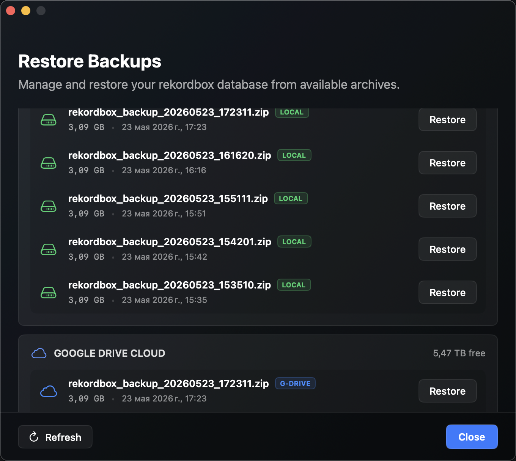The image size is (516, 461).
Task: Click the drive icon for rekordbox_backup_20260523_155111.zip
Action: tap(49, 206)
